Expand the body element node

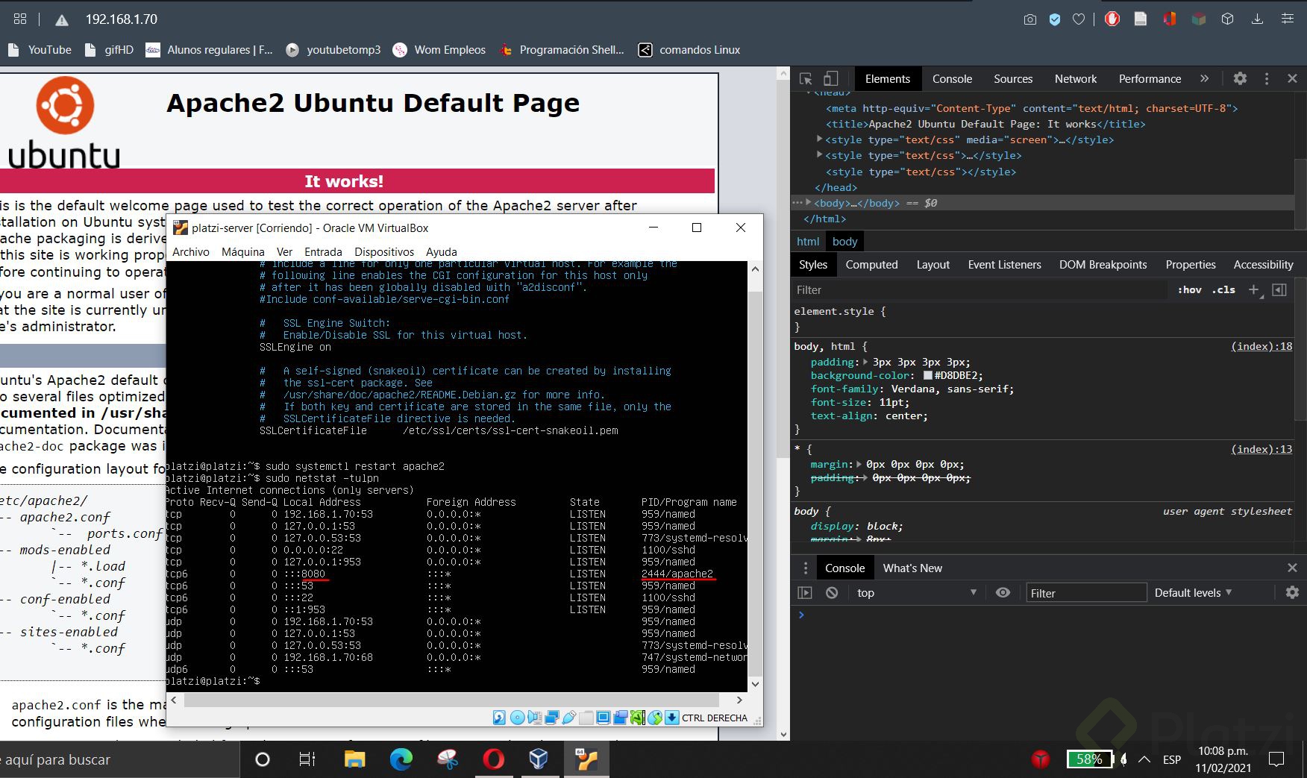809,202
